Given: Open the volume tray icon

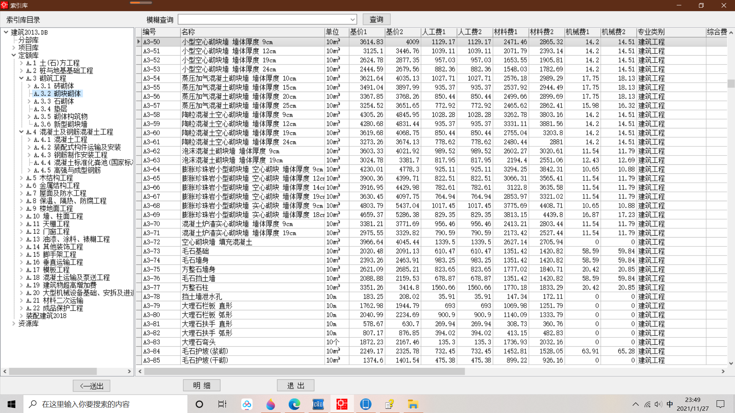Looking at the screenshot, I should tap(658, 404).
